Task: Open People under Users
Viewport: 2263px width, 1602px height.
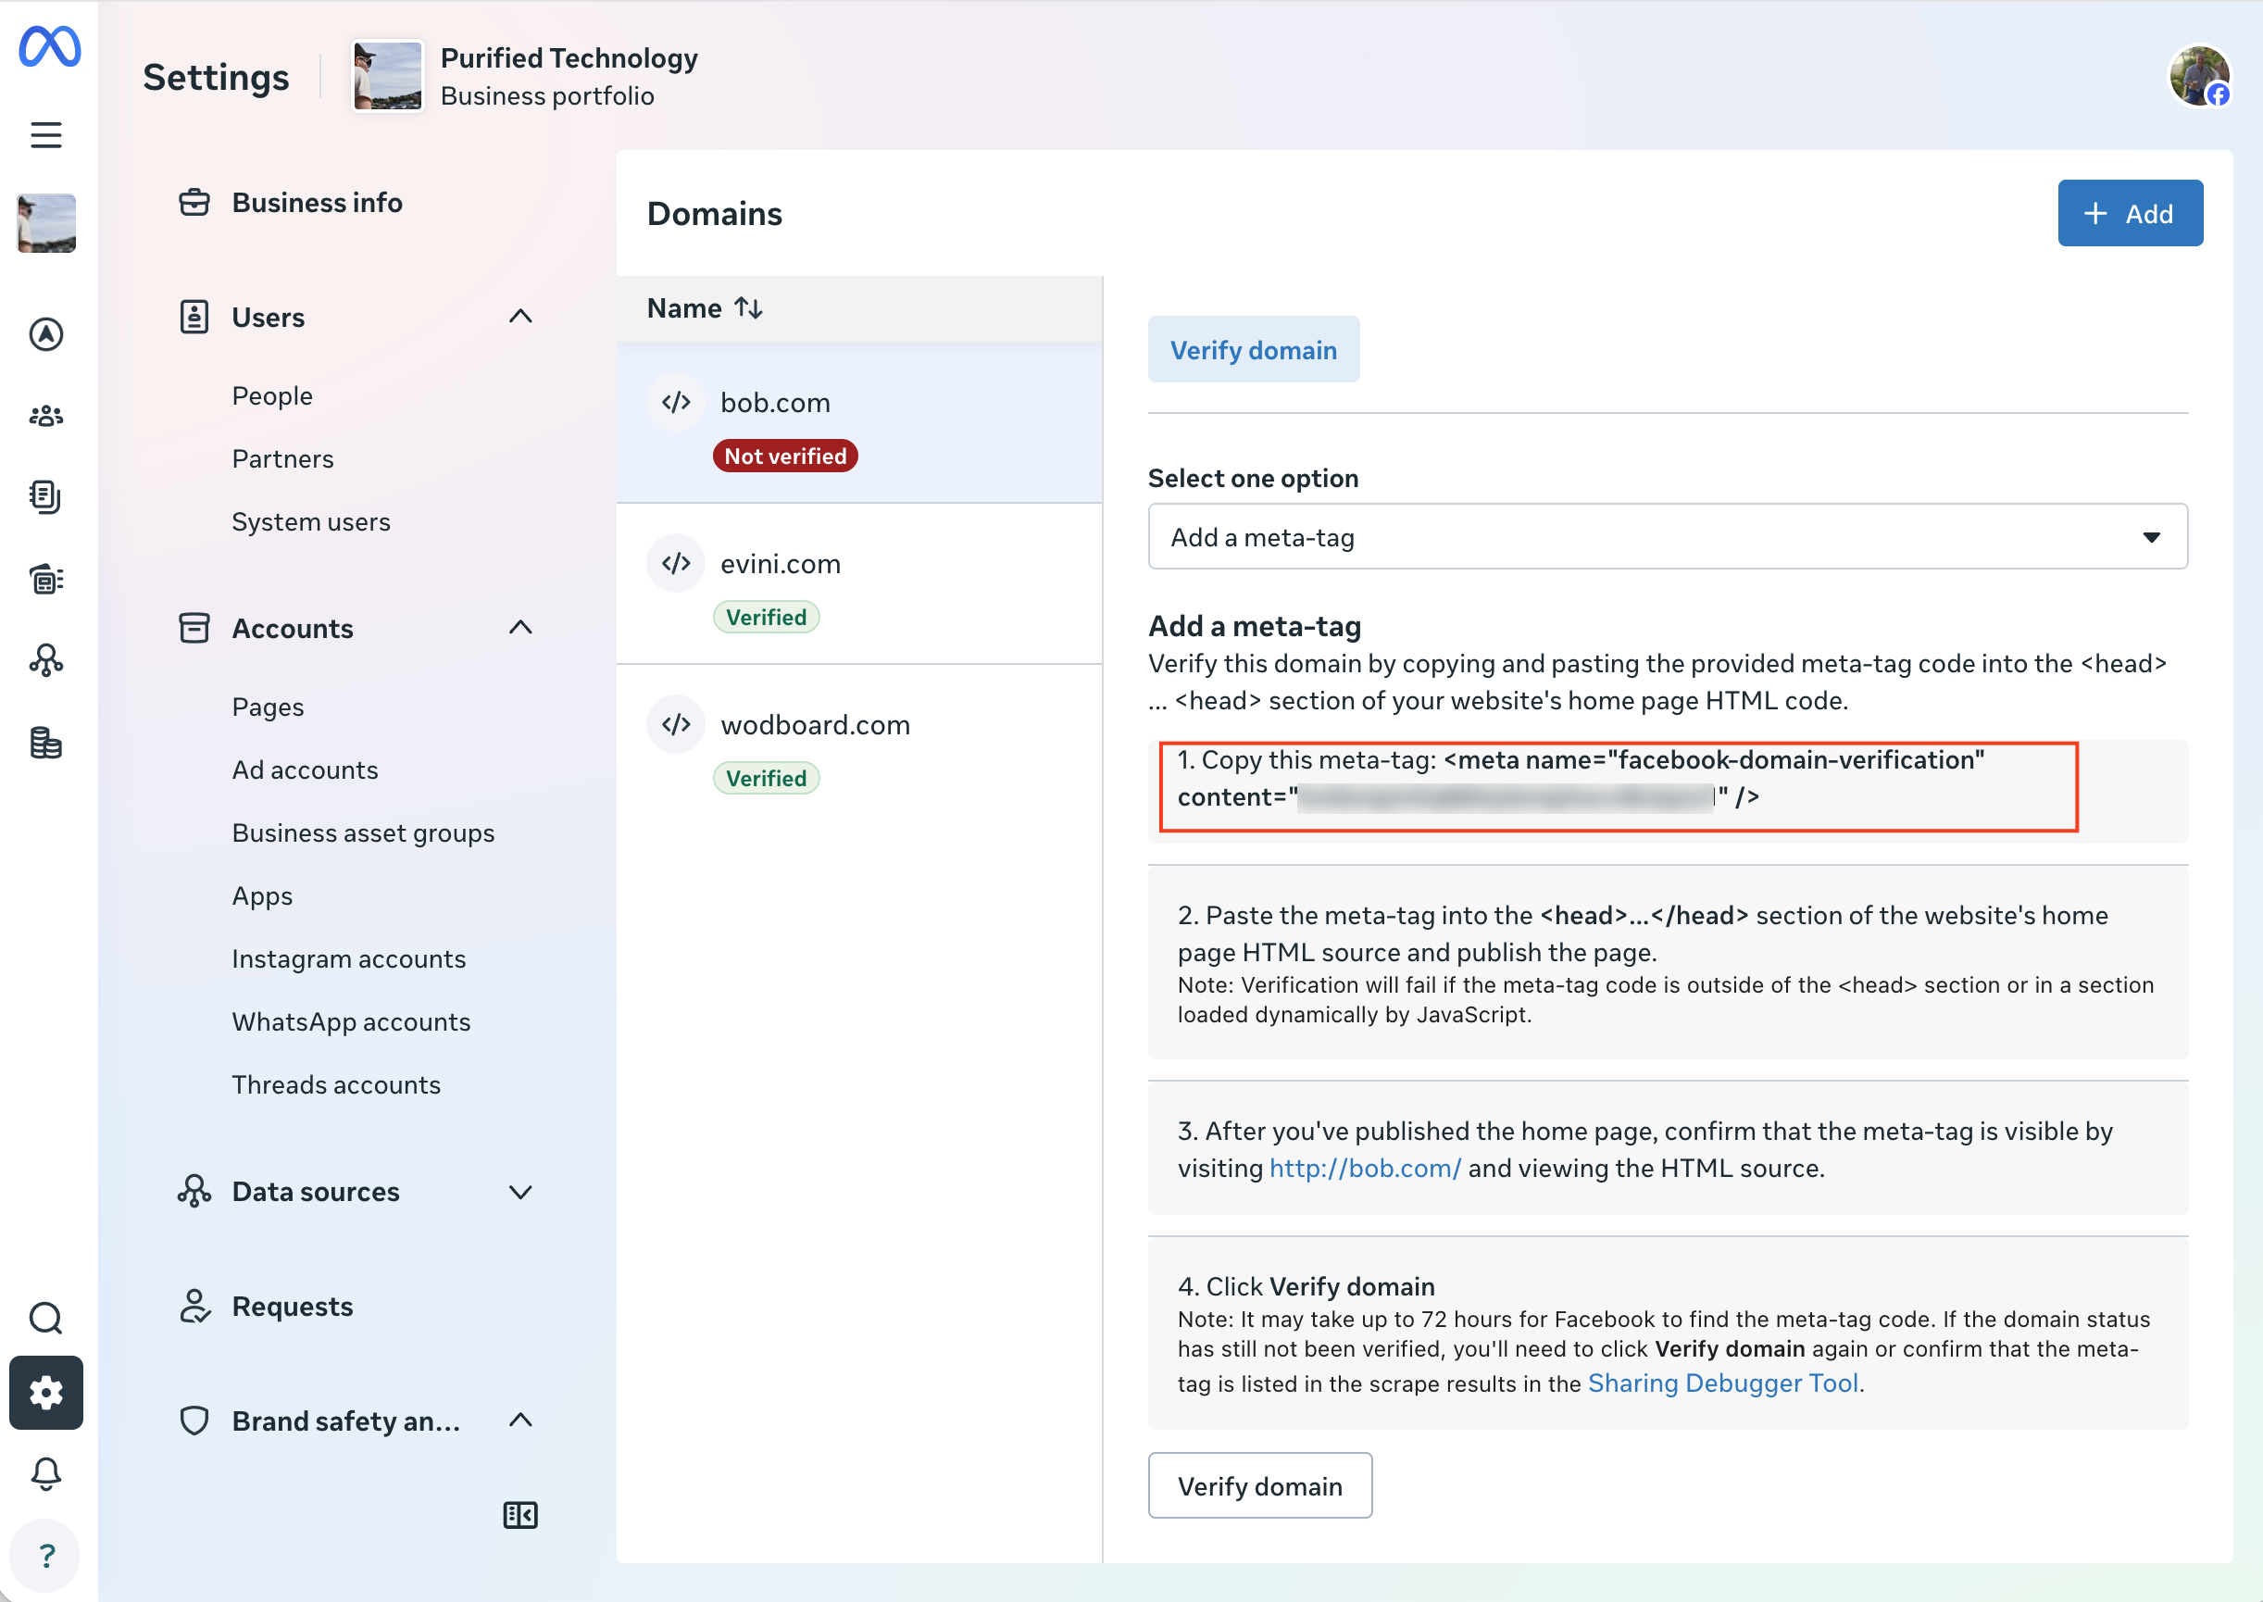Action: 272,395
